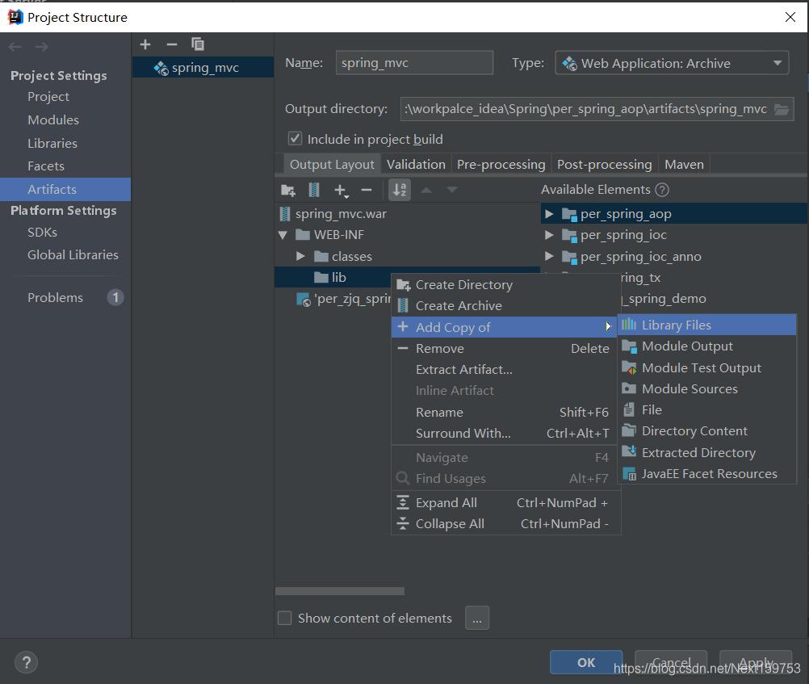This screenshot has height=684, width=809.
Task: Choose Extract Artifact... menu entry
Action: point(505,370)
